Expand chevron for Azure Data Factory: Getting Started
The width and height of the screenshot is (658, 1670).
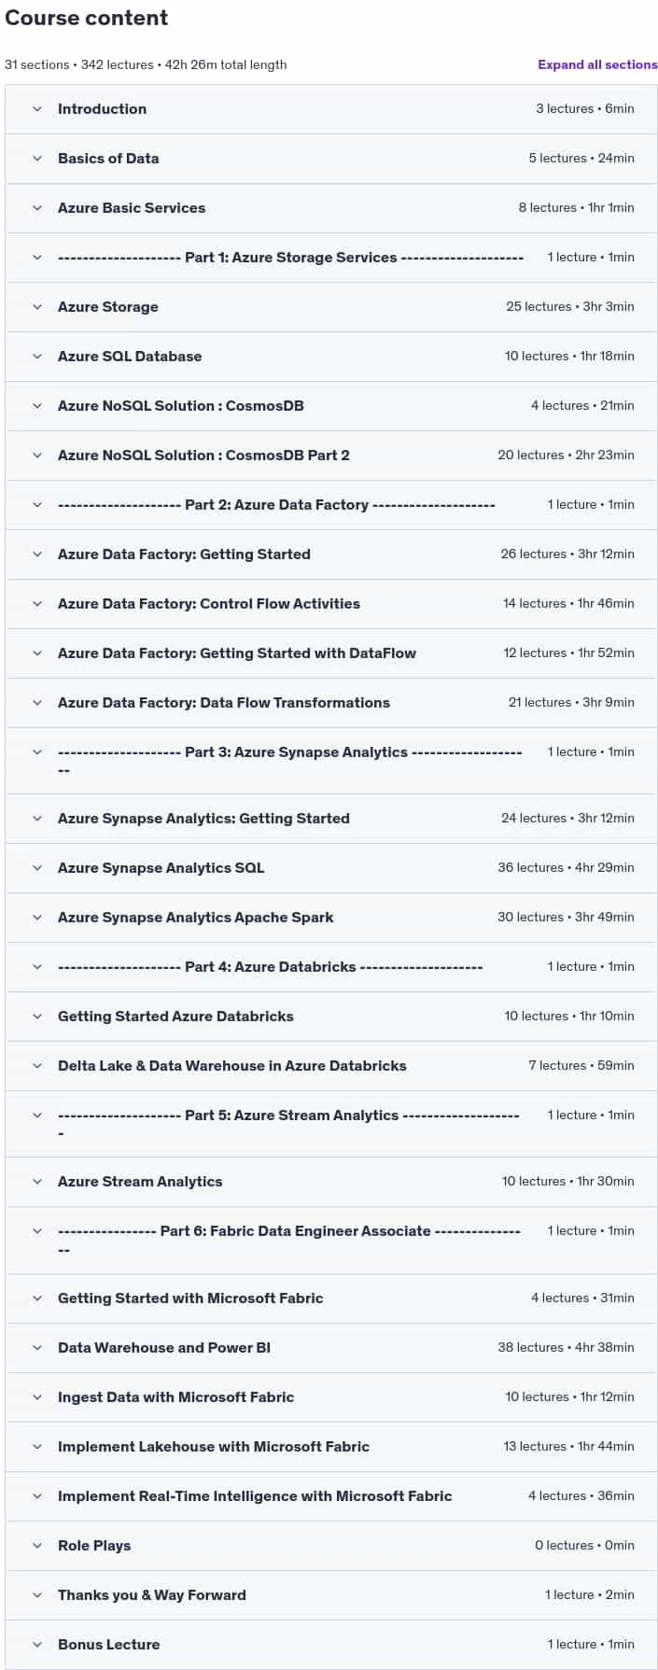click(37, 554)
